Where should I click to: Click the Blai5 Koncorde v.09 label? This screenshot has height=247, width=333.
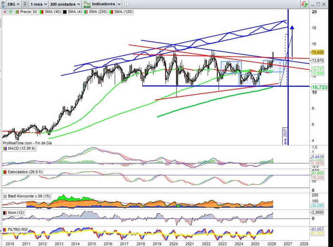[26, 195]
